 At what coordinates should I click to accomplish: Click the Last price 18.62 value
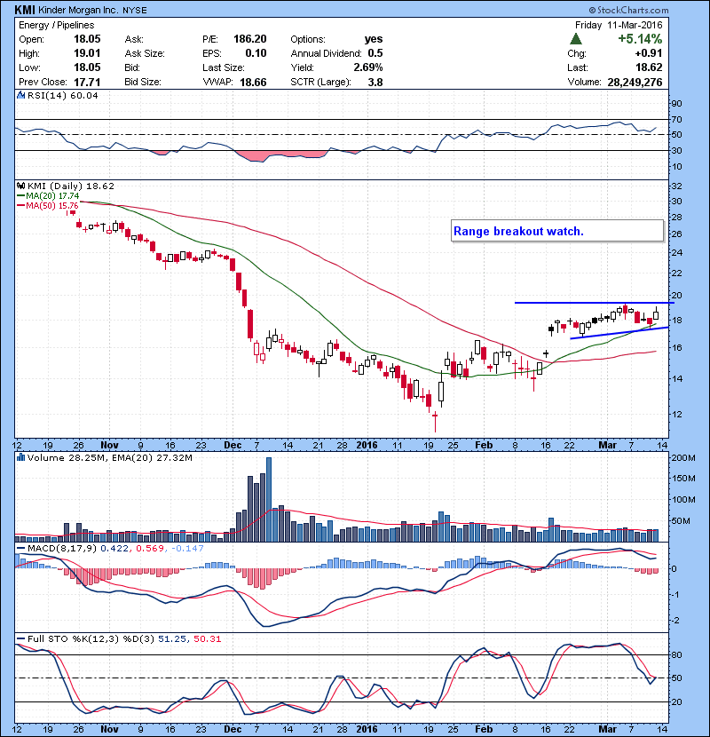point(649,67)
